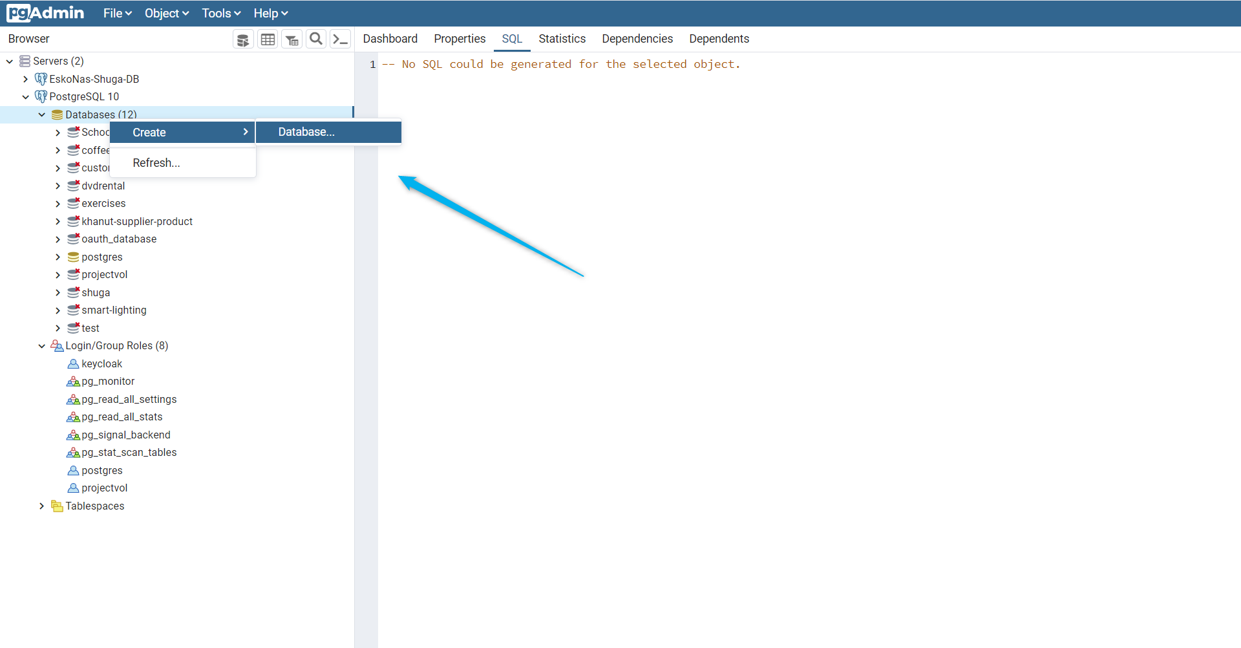This screenshot has height=648, width=1241.
Task: Expand the postgres database node
Action: coord(58,257)
